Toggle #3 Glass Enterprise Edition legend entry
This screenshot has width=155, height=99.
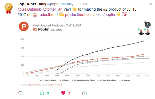click(83, 80)
